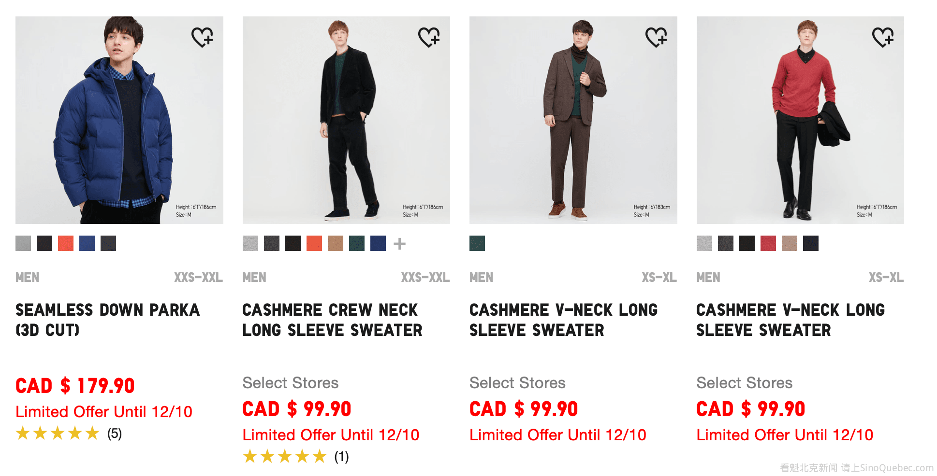Pick dark green swatch on Crew Neck sweater
Screen dimensions: 937x476
click(x=357, y=243)
